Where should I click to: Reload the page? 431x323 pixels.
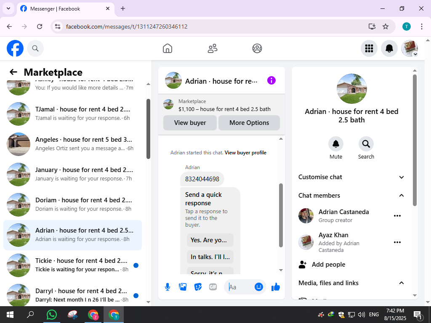[40, 26]
